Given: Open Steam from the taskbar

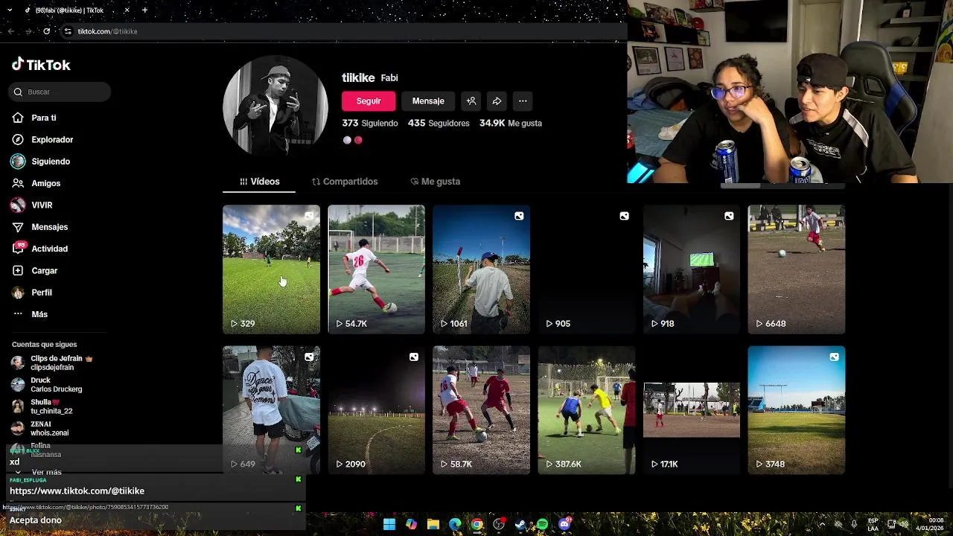Looking at the screenshot, I should click(520, 524).
